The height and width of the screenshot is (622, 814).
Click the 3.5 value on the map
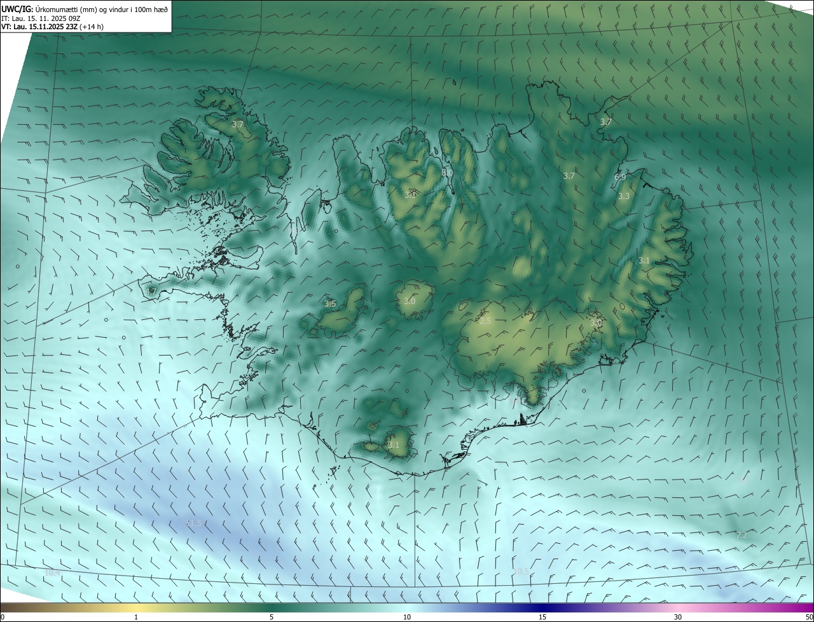[x=330, y=304]
